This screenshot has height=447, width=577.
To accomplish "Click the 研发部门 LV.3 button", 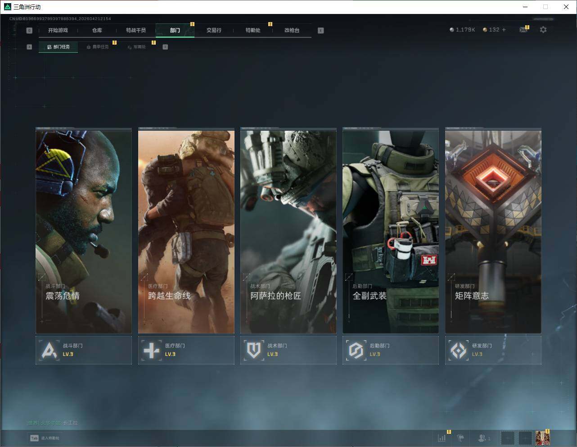I will [493, 350].
